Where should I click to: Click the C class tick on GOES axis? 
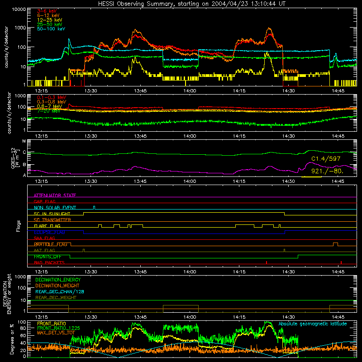(24, 152)
